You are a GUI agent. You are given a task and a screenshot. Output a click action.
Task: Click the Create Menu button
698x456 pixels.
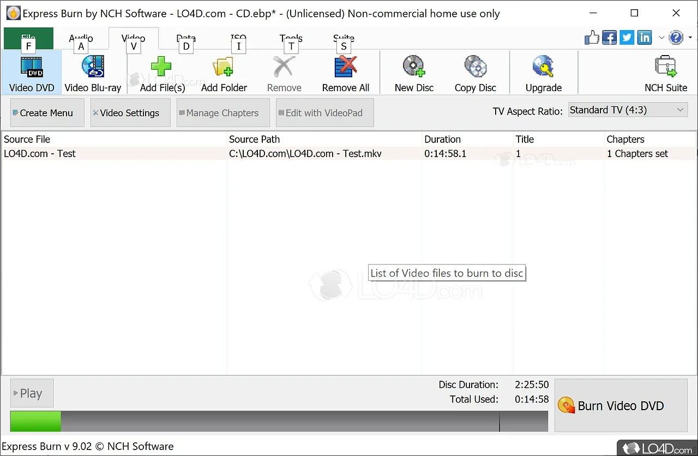tap(47, 113)
